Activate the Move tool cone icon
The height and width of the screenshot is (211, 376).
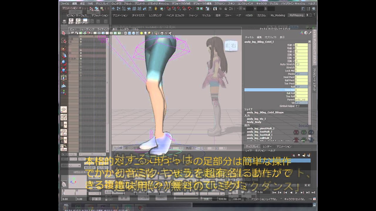(x=64, y=55)
